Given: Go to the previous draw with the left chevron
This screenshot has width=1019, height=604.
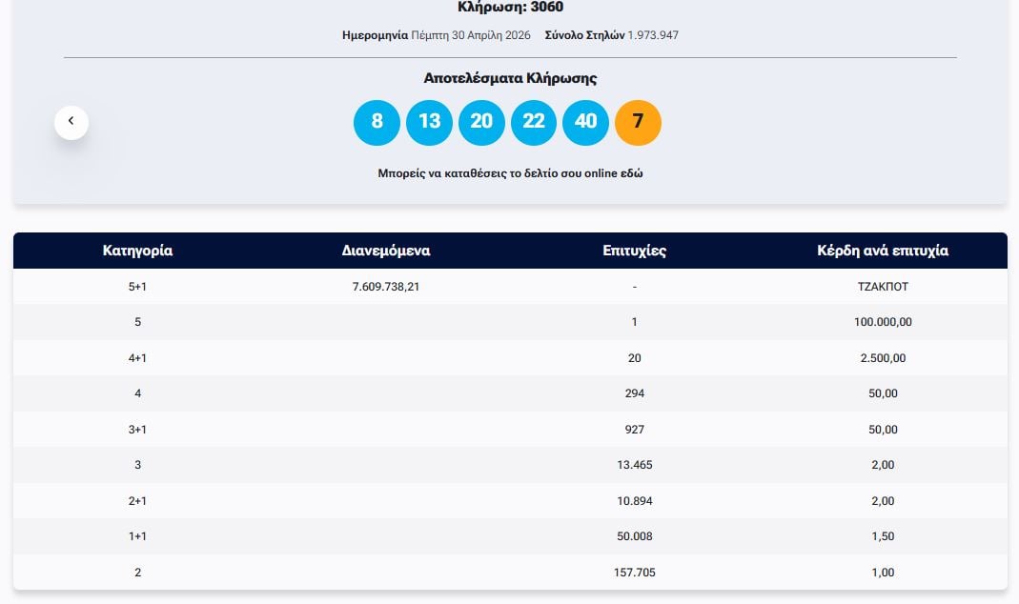Looking at the screenshot, I should tap(71, 122).
